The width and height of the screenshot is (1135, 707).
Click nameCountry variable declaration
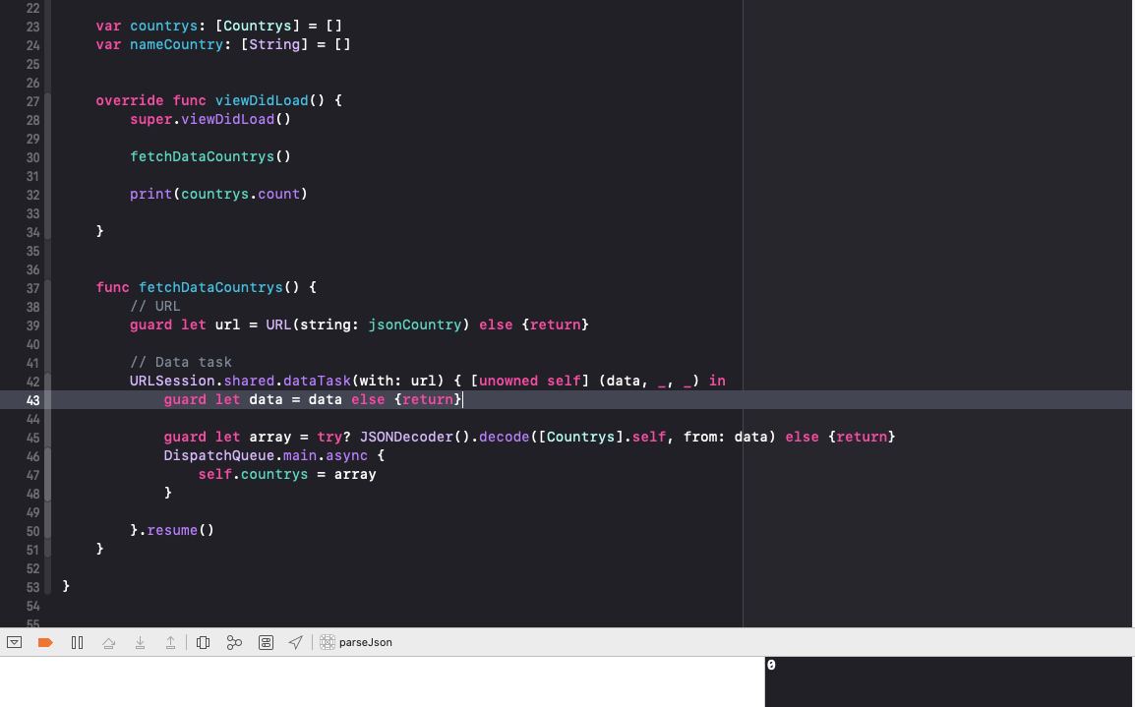coord(223,45)
